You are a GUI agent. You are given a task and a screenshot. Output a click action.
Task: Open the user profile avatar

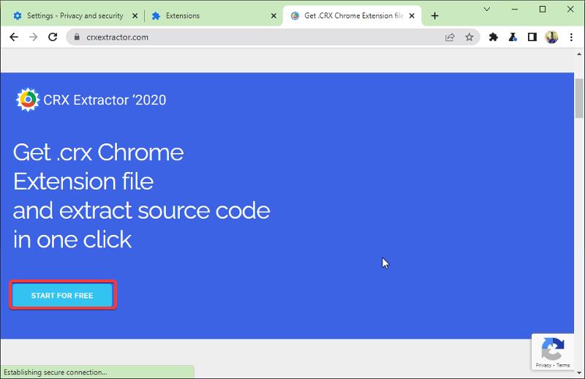[551, 37]
